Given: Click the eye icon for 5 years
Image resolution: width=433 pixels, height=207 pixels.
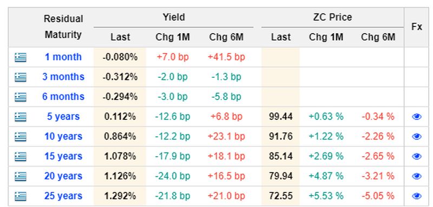Looking at the screenshot, I should coord(416,117).
